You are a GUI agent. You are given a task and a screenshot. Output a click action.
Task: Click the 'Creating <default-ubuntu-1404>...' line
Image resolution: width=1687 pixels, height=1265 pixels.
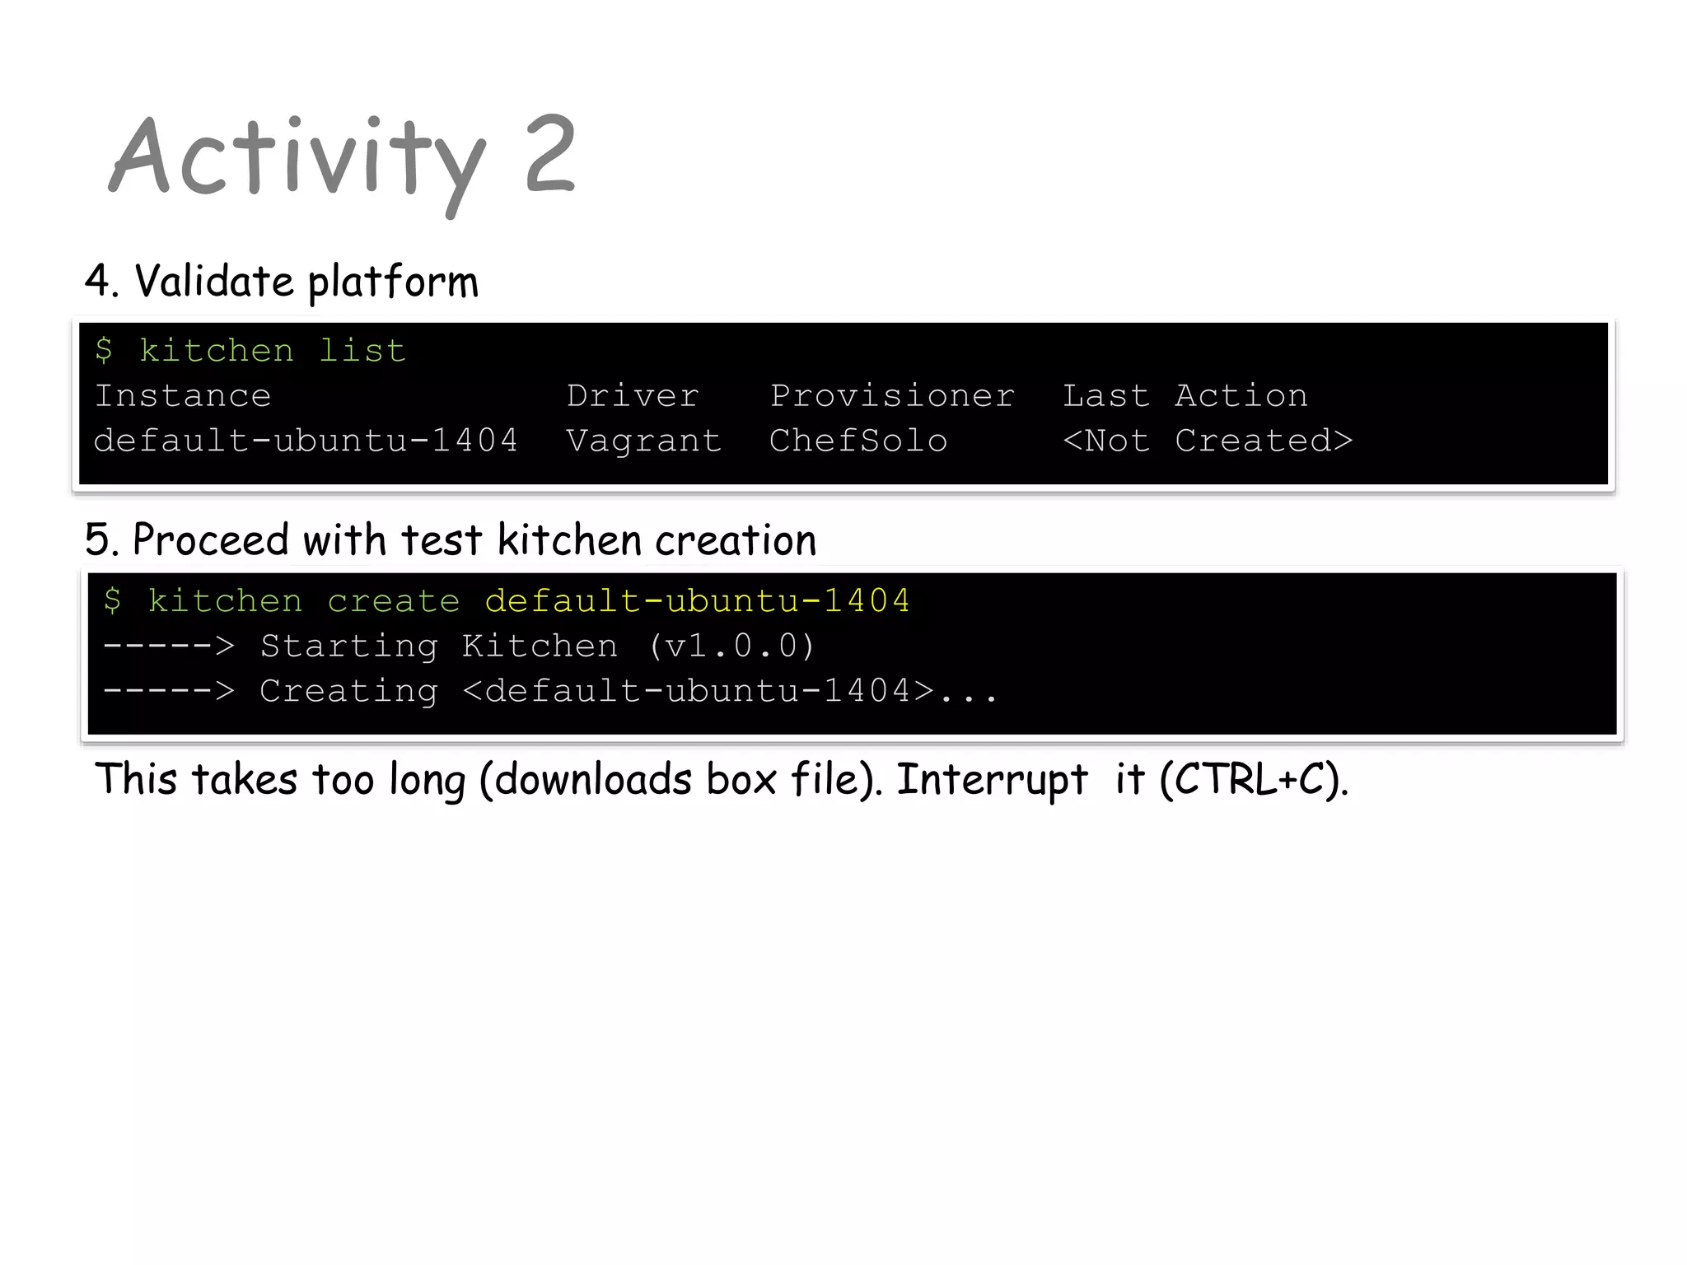coord(628,691)
